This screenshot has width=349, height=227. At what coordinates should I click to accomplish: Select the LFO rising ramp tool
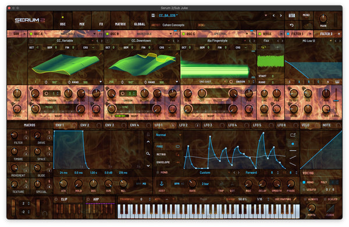click(x=293, y=157)
